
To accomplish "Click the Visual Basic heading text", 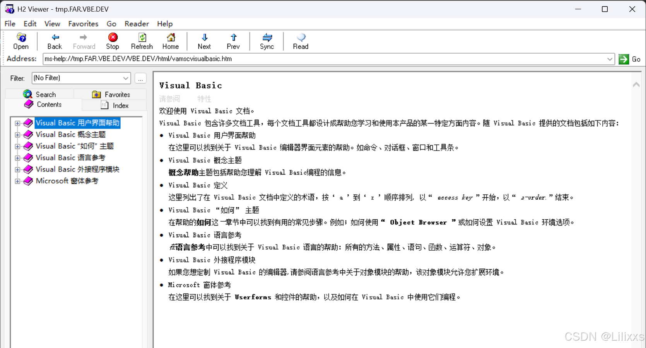I will point(191,85).
